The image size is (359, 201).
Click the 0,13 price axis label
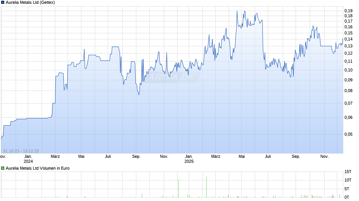pyautogui.click(x=348, y=46)
